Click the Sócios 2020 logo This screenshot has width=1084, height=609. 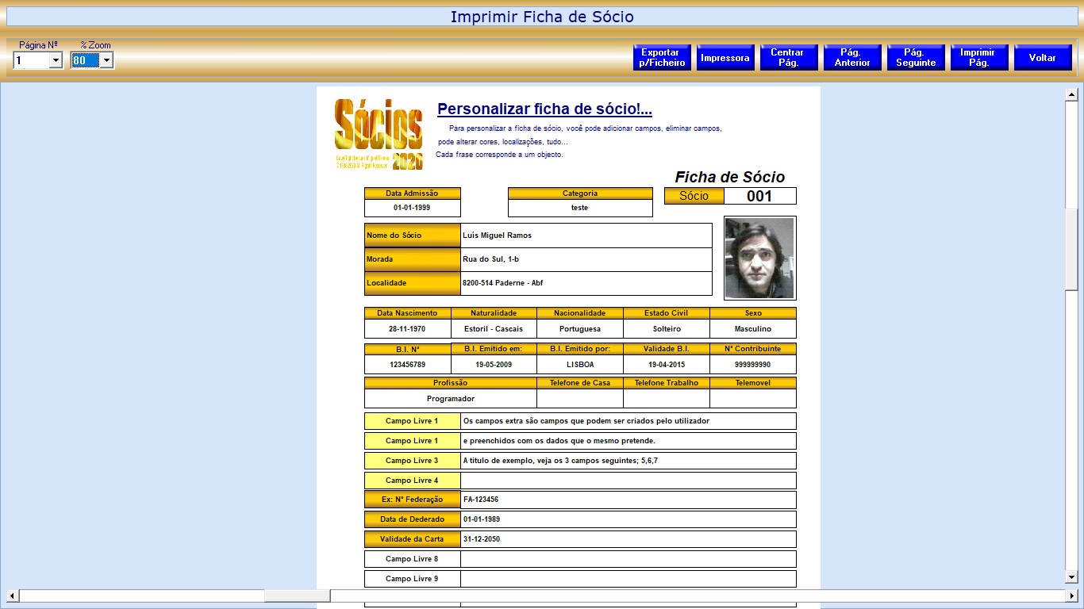coord(379,134)
